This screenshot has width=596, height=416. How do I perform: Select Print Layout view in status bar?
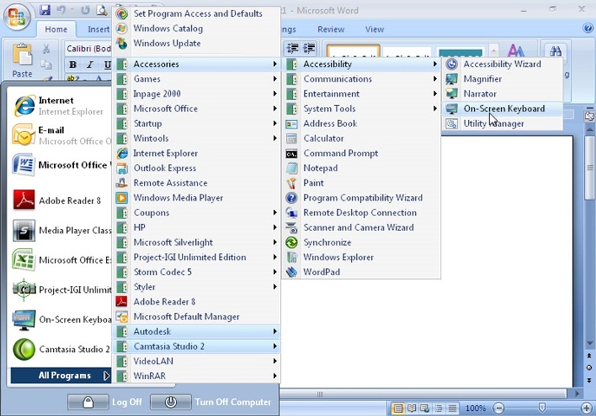click(397, 408)
